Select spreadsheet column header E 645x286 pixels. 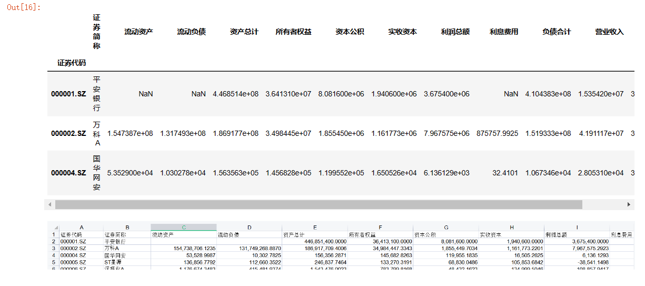coord(315,228)
